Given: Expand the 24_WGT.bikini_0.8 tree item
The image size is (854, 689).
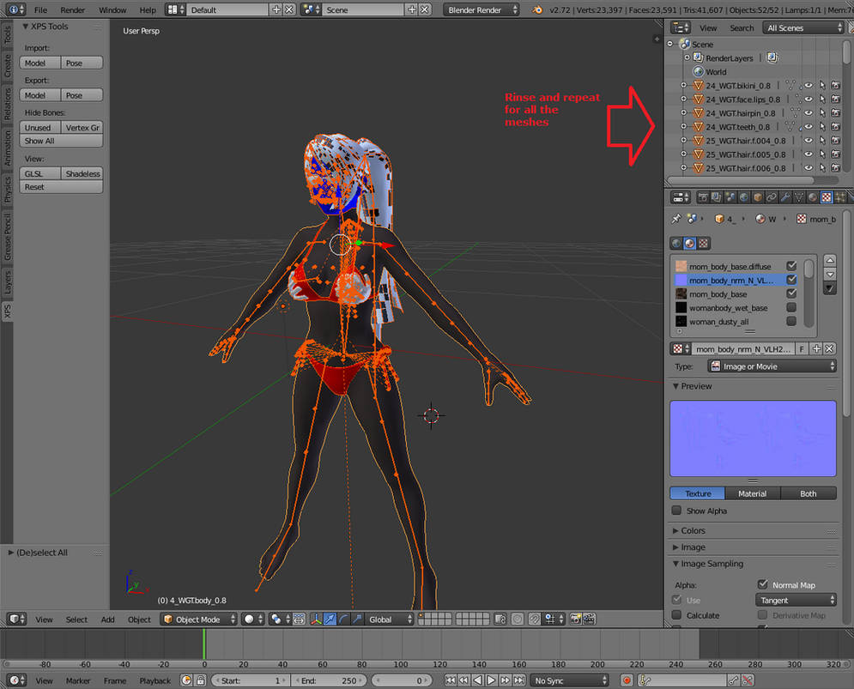Looking at the screenshot, I should click(x=684, y=86).
